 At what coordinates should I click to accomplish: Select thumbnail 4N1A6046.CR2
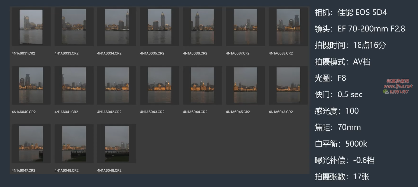(x=288, y=85)
